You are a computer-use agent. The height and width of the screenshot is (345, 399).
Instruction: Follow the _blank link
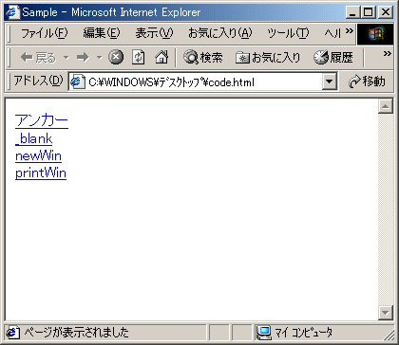[33, 138]
